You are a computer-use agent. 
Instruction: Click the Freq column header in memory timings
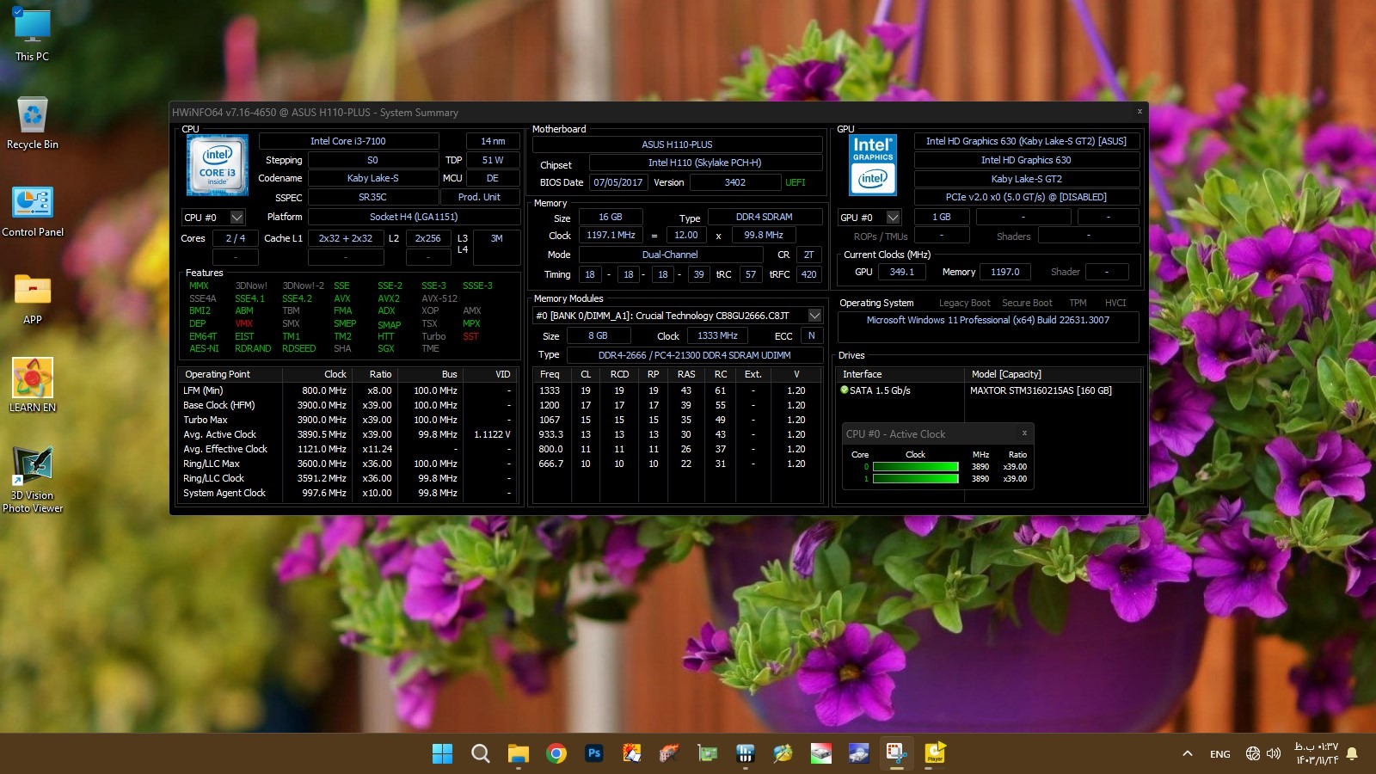pyautogui.click(x=550, y=374)
